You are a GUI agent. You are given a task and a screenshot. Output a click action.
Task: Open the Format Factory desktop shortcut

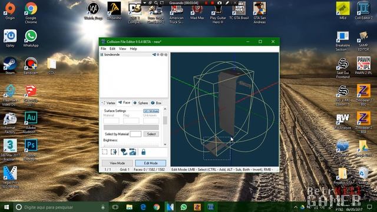(x=10, y=122)
